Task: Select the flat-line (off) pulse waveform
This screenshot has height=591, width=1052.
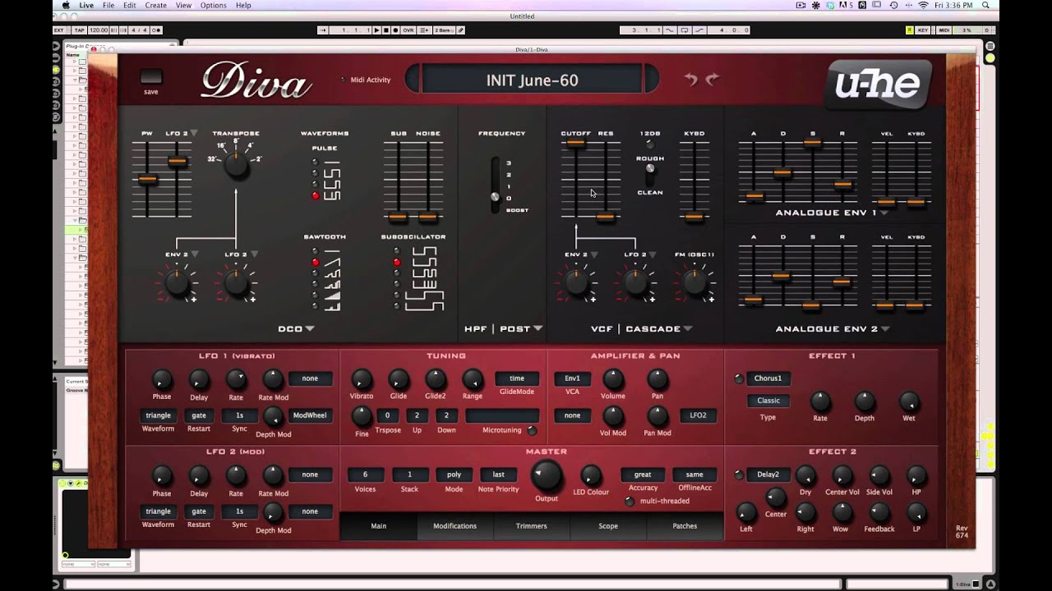Action: [x=315, y=162]
